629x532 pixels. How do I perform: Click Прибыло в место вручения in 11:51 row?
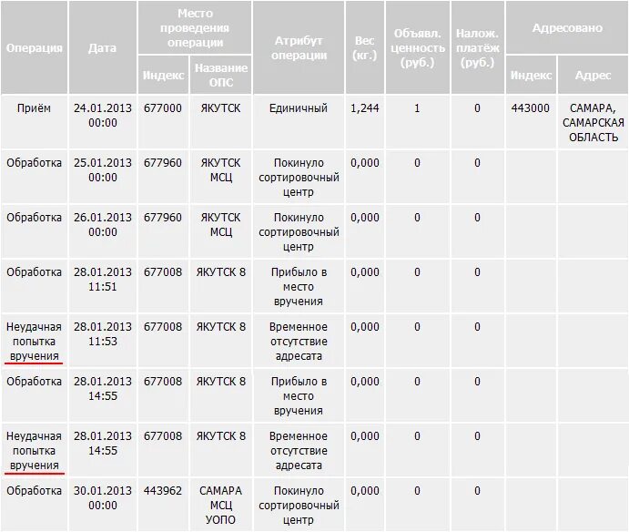(x=299, y=286)
